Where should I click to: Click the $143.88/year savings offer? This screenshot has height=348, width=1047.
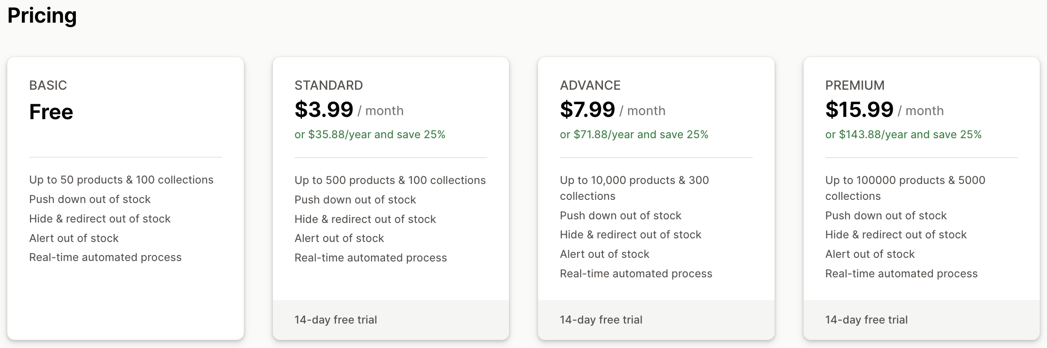904,135
